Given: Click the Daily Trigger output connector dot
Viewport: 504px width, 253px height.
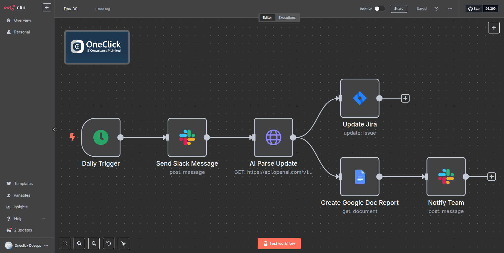Looking at the screenshot, I should (x=120, y=137).
